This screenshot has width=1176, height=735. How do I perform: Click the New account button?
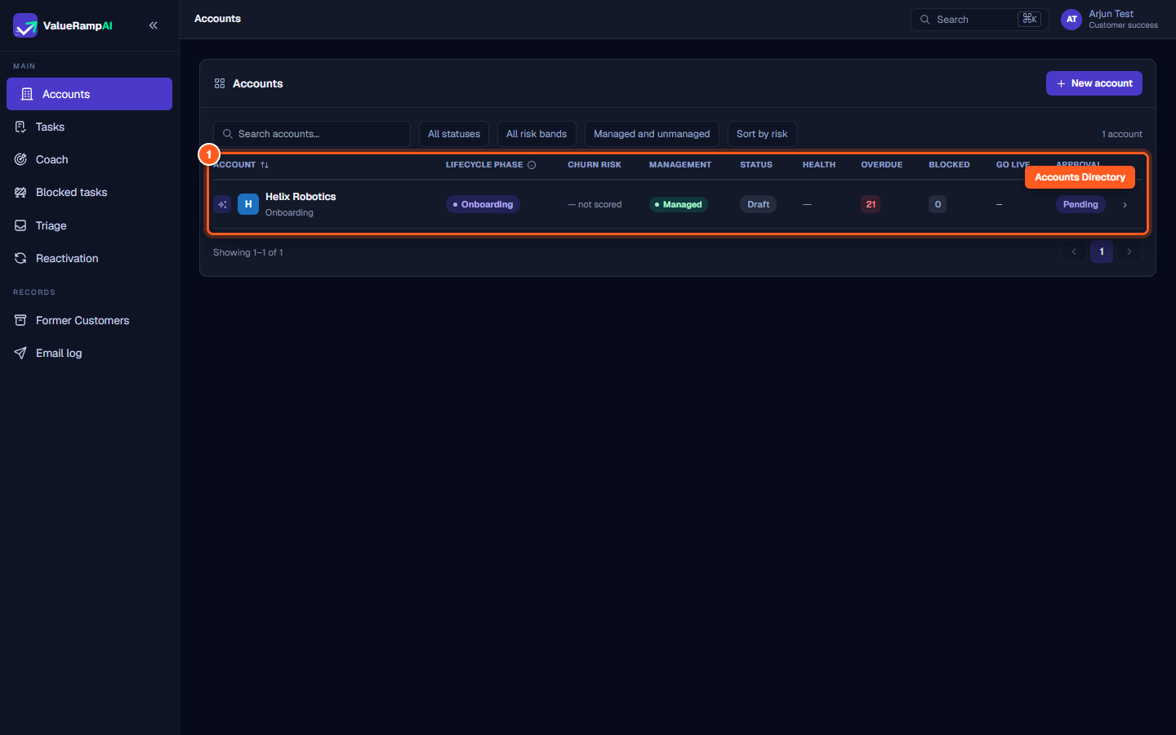[1094, 83]
